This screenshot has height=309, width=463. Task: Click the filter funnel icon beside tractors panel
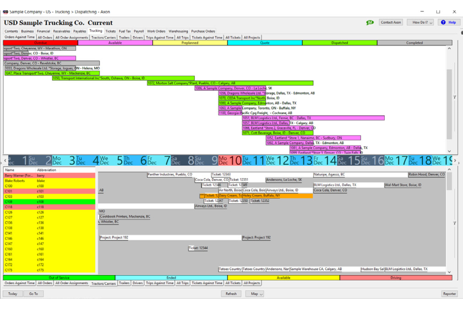point(455,223)
